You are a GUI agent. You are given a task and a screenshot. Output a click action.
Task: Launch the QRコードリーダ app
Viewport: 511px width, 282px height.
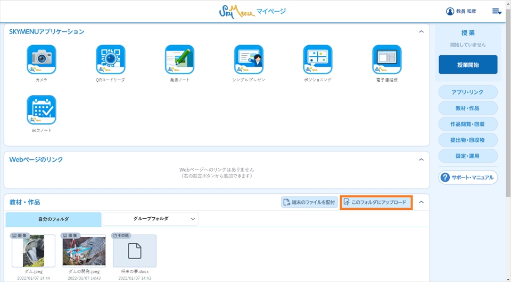(x=110, y=59)
